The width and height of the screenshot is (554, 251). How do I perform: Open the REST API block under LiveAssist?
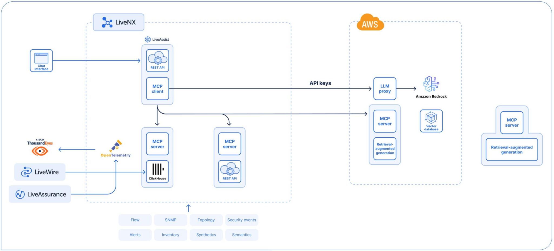pos(157,60)
